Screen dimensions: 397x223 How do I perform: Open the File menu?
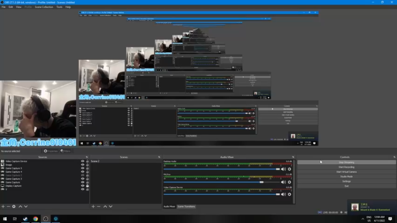pos(3,7)
